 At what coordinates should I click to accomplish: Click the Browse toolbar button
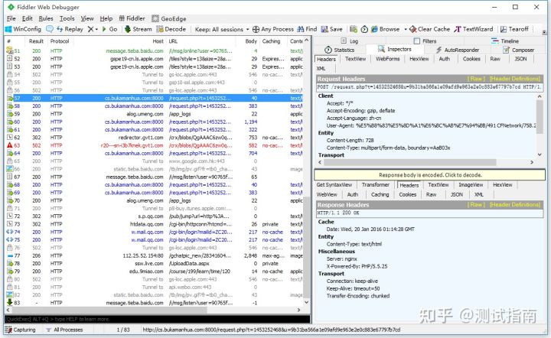(x=385, y=29)
